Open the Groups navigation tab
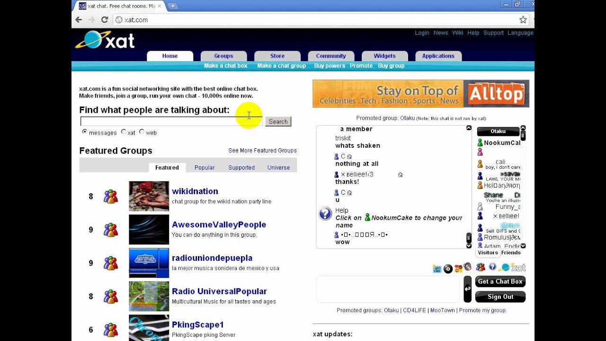 [x=223, y=56]
